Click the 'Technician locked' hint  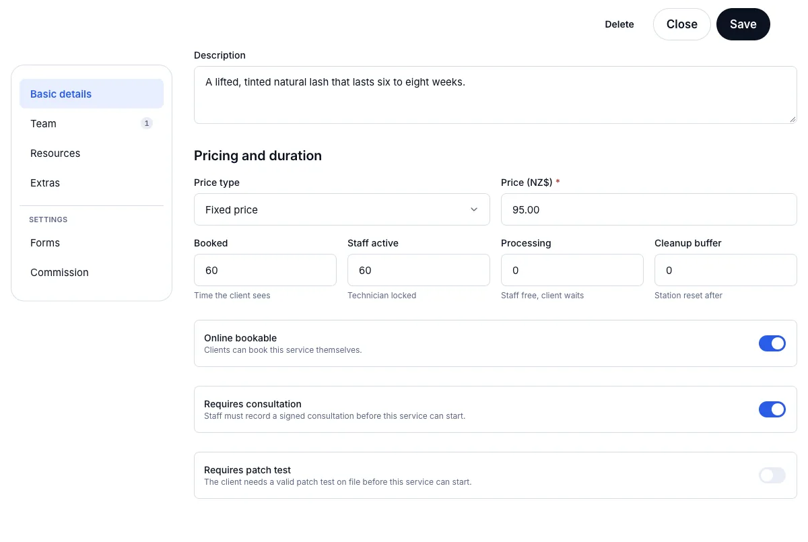382,296
